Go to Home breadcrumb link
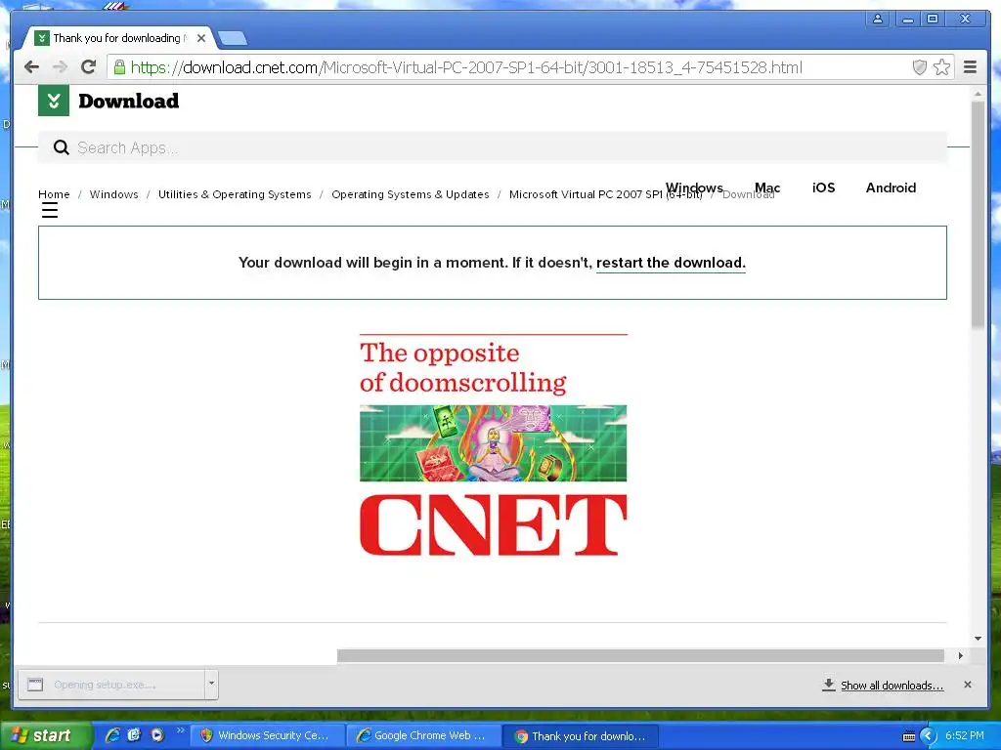 pos(54,194)
